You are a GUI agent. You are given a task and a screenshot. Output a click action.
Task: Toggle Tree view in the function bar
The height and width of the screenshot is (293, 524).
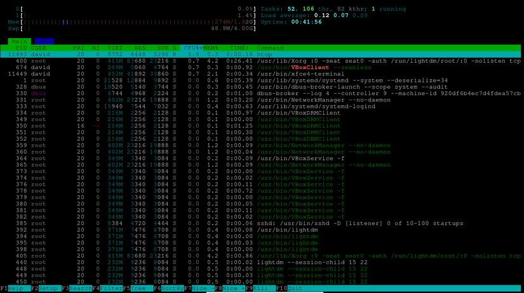click(137, 289)
